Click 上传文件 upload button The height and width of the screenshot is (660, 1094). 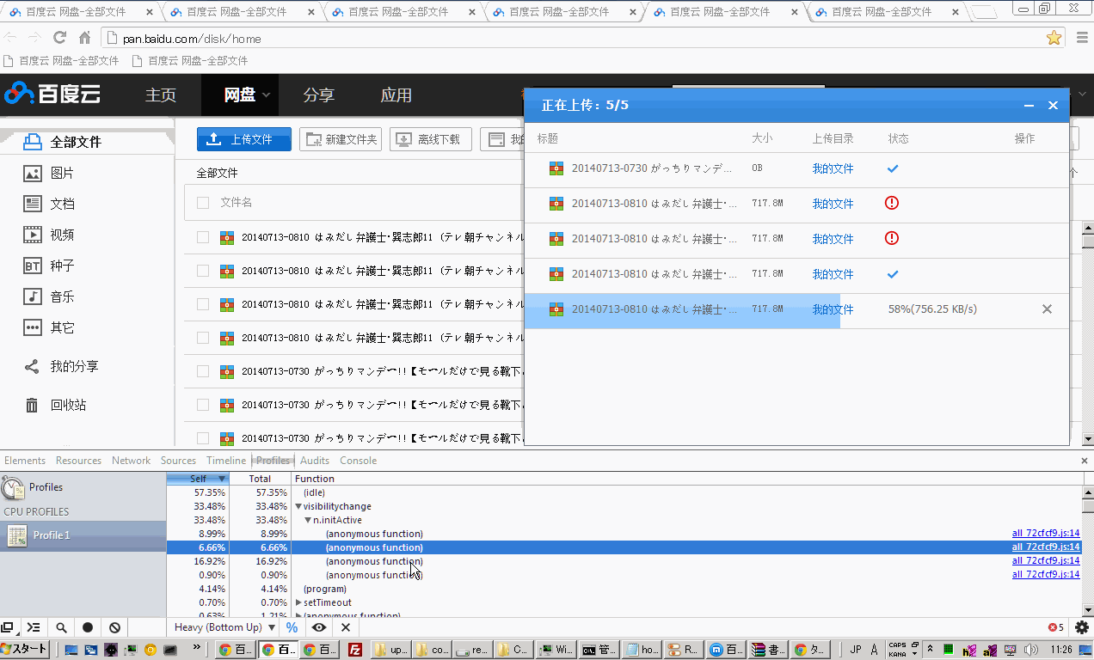244,139
